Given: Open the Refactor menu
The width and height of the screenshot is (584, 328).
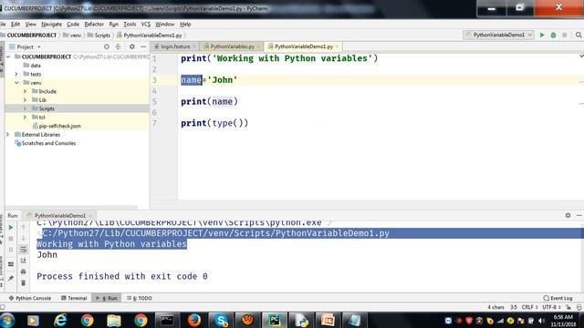Looking at the screenshot, I should [94, 25].
